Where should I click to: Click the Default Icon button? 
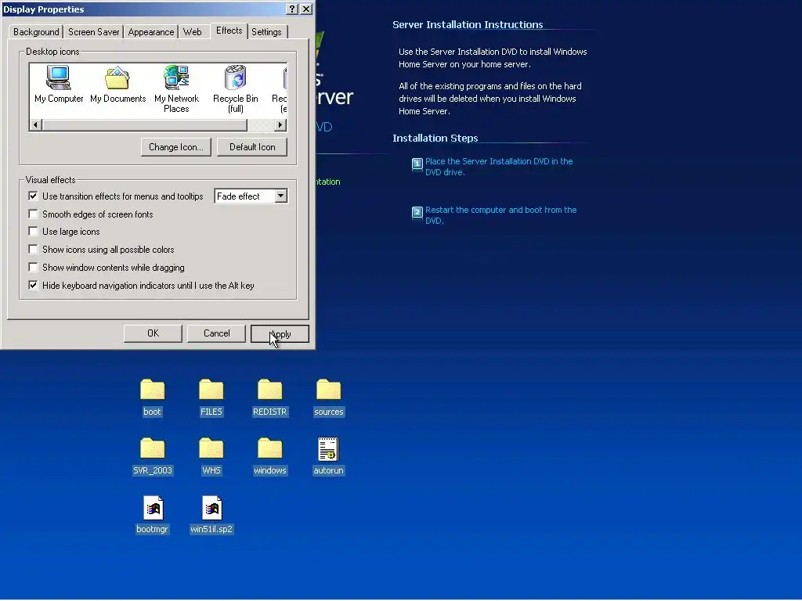click(252, 147)
